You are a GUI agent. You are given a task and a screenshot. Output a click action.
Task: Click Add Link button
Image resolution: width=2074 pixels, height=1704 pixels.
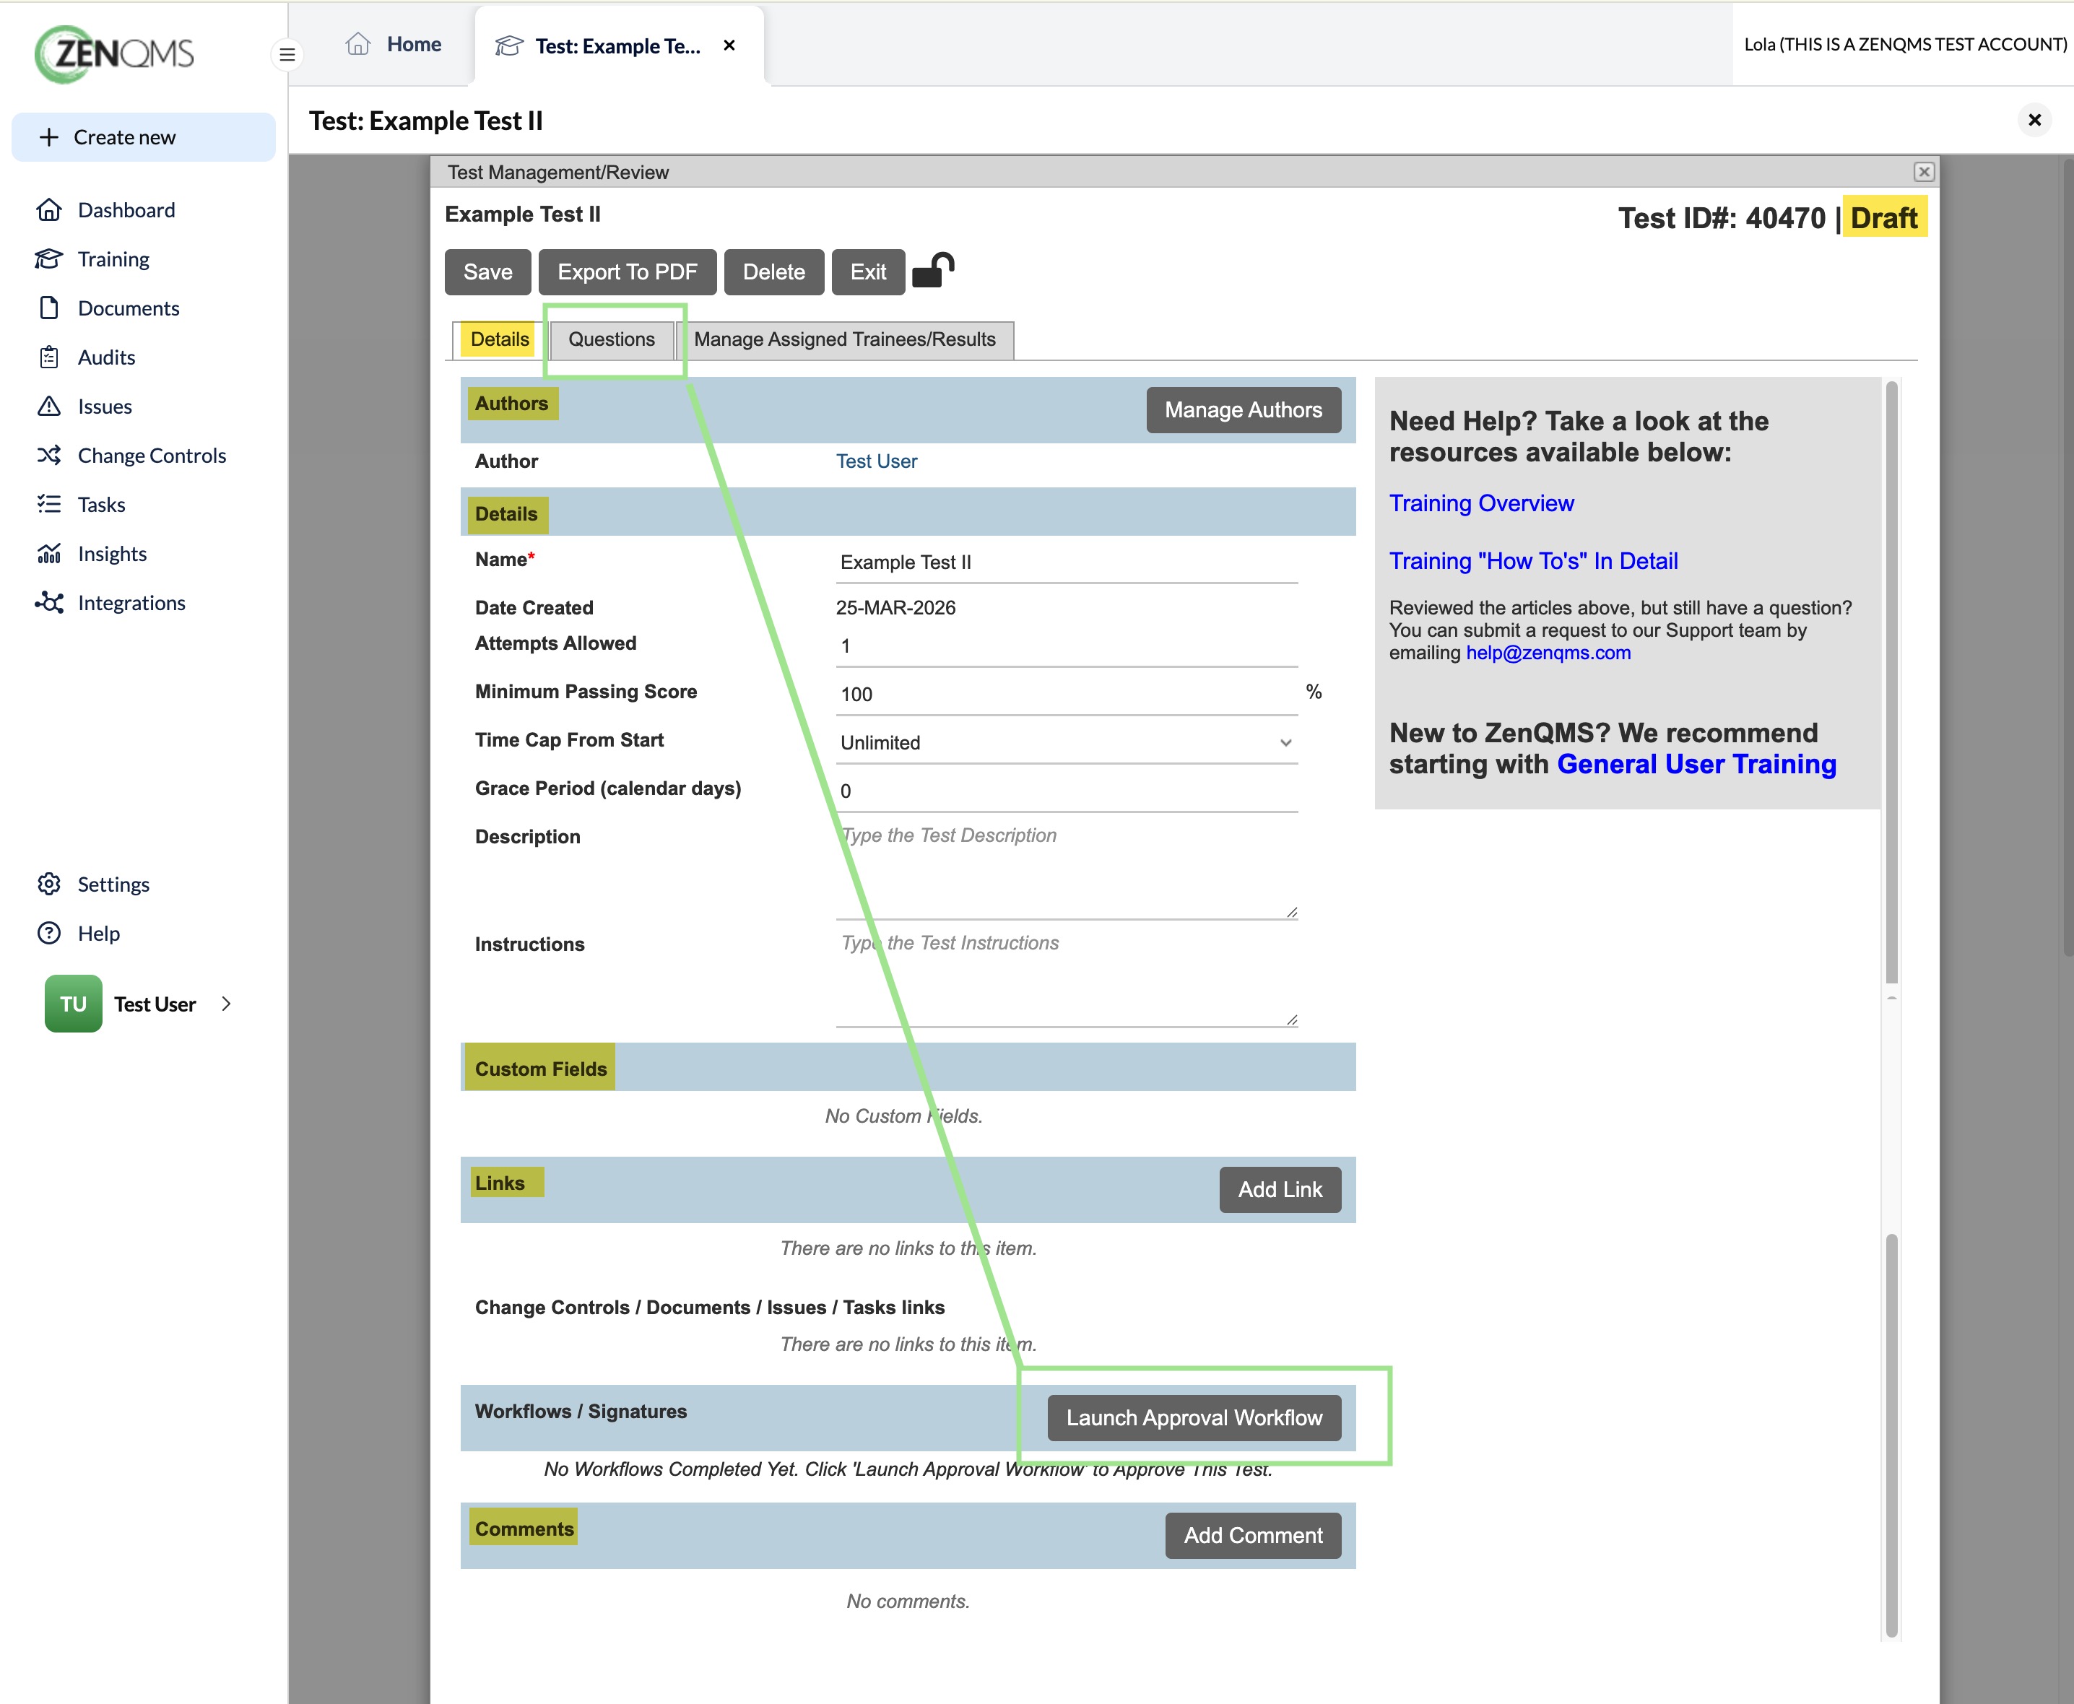pyautogui.click(x=1280, y=1188)
